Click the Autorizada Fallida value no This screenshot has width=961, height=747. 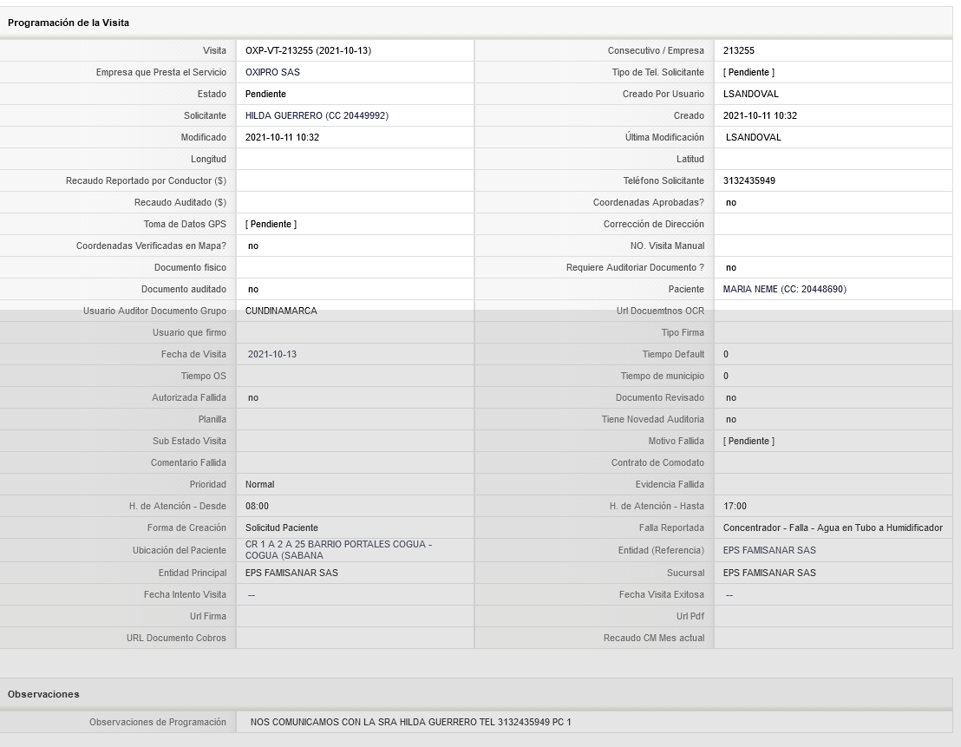click(253, 398)
